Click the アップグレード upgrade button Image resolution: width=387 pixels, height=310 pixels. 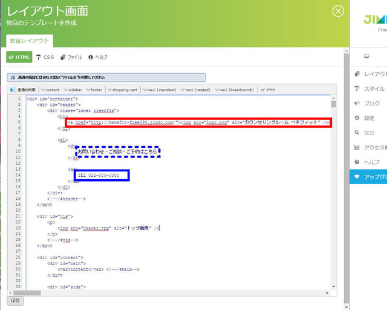(369, 177)
